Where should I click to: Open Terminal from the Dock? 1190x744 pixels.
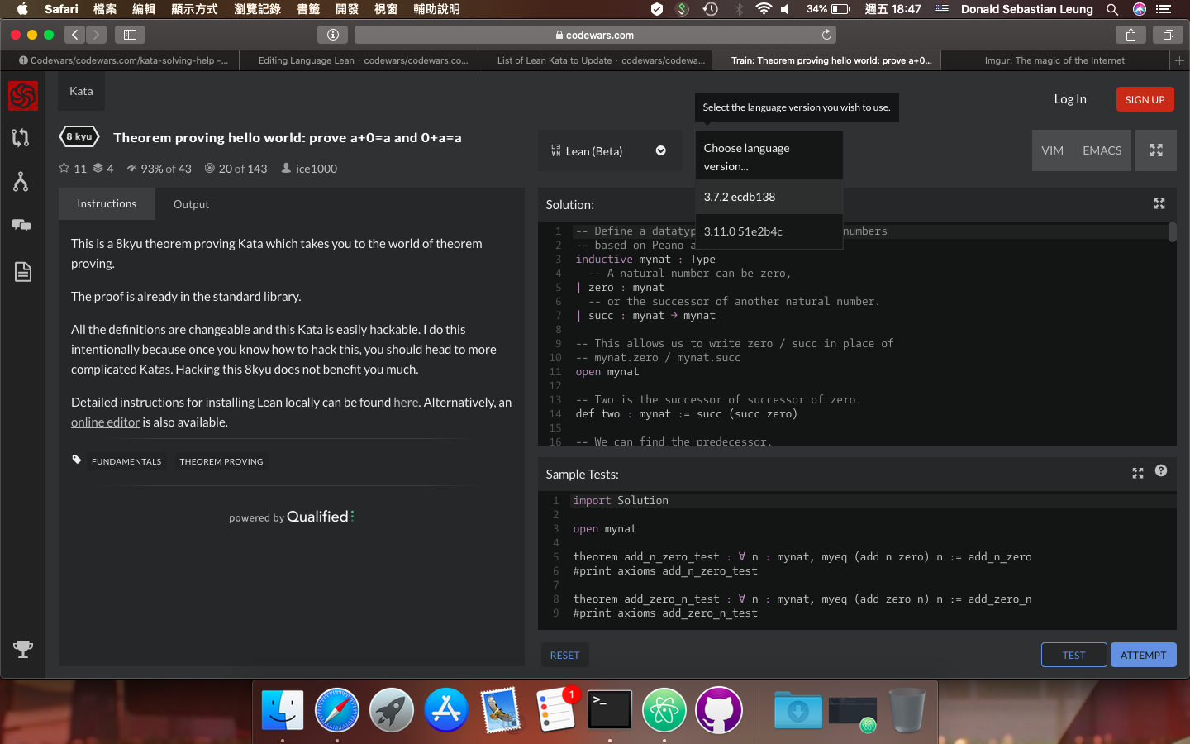(610, 710)
